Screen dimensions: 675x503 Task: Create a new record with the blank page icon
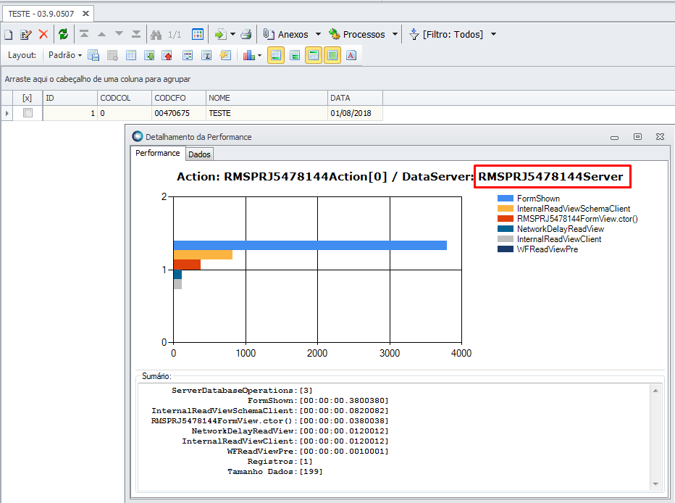tap(9, 35)
